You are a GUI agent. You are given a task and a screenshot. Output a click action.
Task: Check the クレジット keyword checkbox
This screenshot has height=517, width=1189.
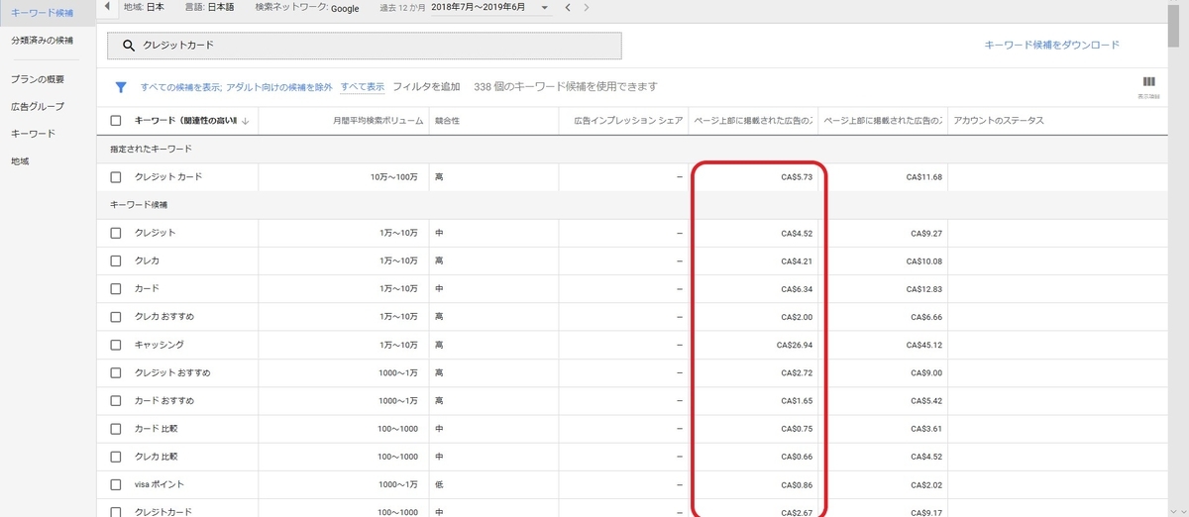pos(116,233)
